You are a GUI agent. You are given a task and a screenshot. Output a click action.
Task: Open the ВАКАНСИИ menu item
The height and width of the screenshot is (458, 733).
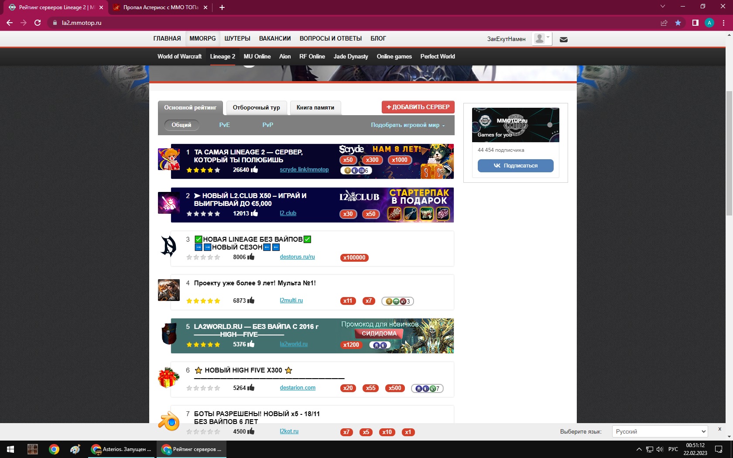[275, 38]
